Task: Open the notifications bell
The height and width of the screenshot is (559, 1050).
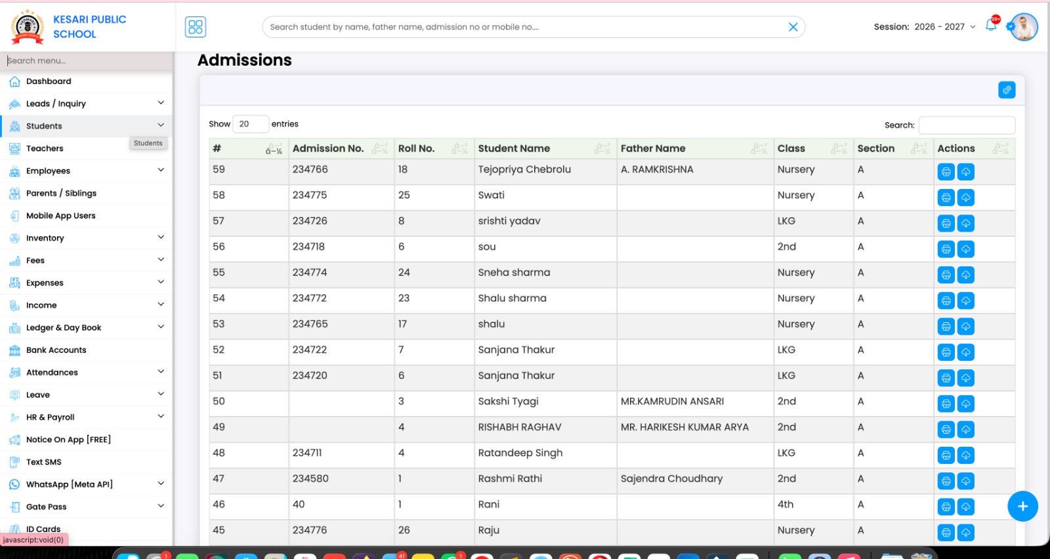Action: pyautogui.click(x=991, y=26)
